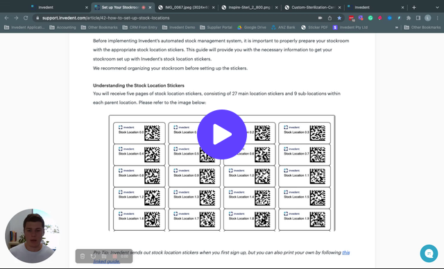Switch to the IMG_0067.jpeg tab

[187, 8]
